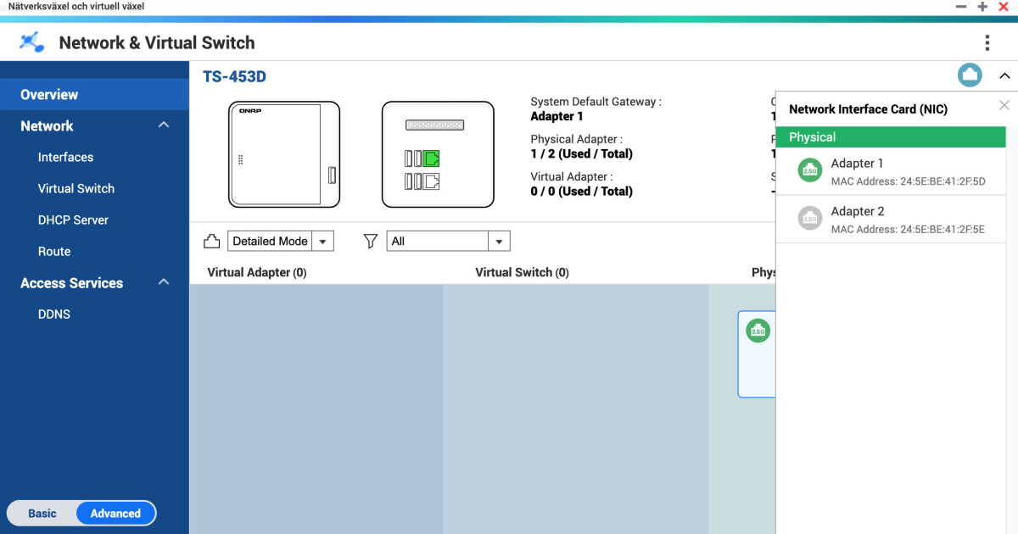Select Adapter 1 label text
Screen dimensions: 1018x534
click(x=857, y=163)
